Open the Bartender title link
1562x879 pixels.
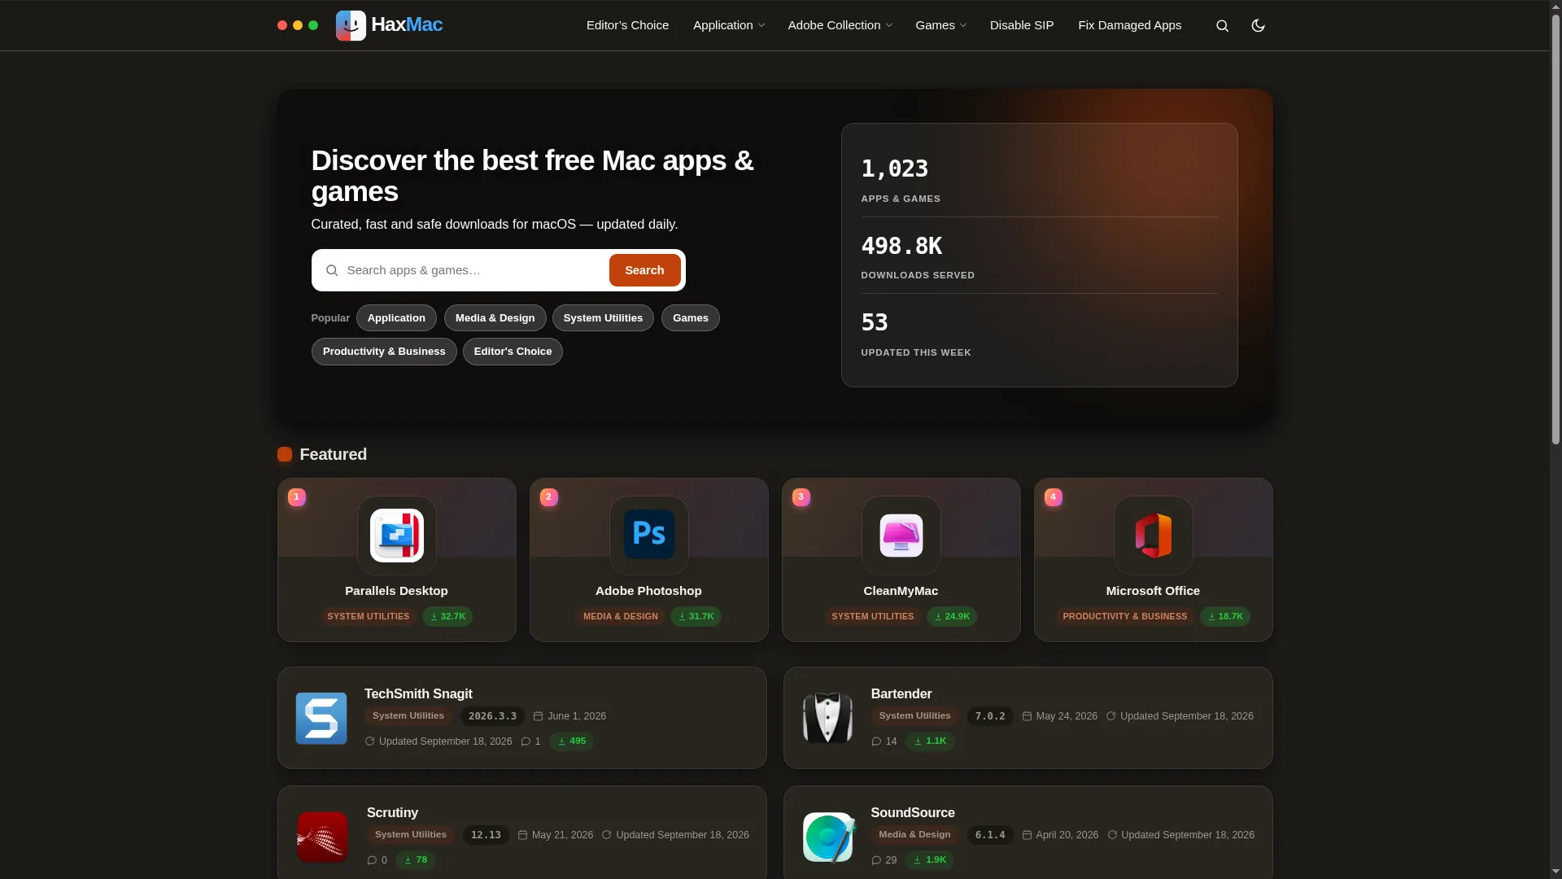pos(901,693)
